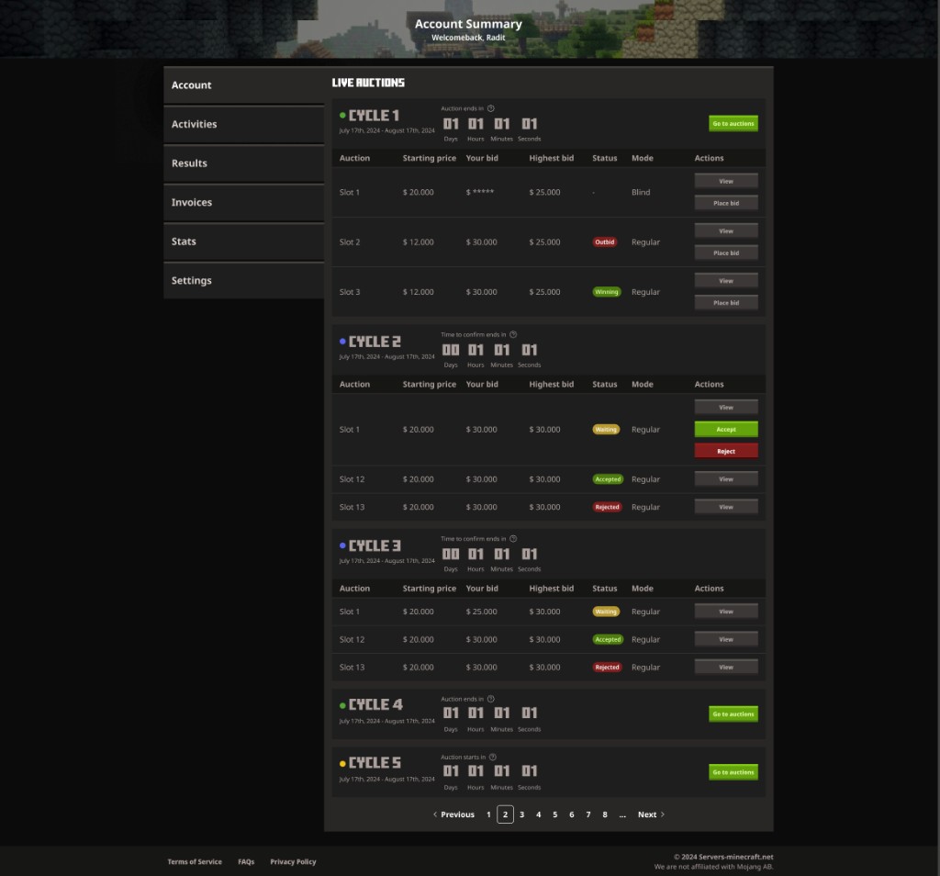Place bid on Cycle 1 Slot 3
Screen dimensions: 940x876
click(726, 303)
